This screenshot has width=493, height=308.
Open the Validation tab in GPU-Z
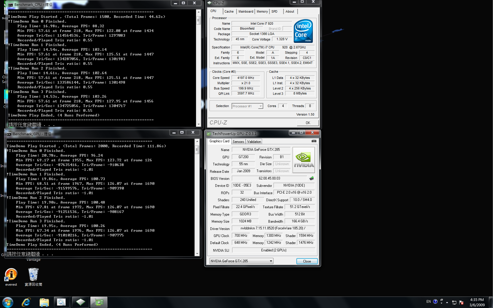[254, 141]
